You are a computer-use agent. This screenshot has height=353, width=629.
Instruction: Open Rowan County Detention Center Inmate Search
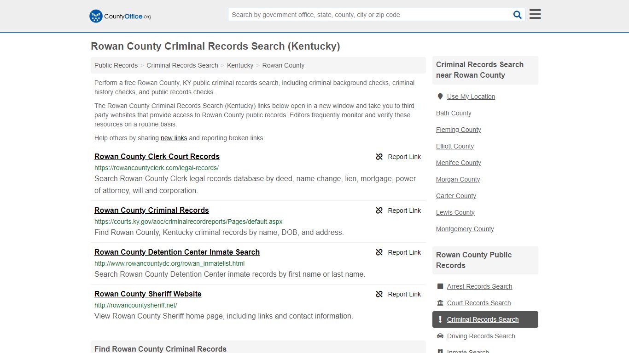(177, 252)
